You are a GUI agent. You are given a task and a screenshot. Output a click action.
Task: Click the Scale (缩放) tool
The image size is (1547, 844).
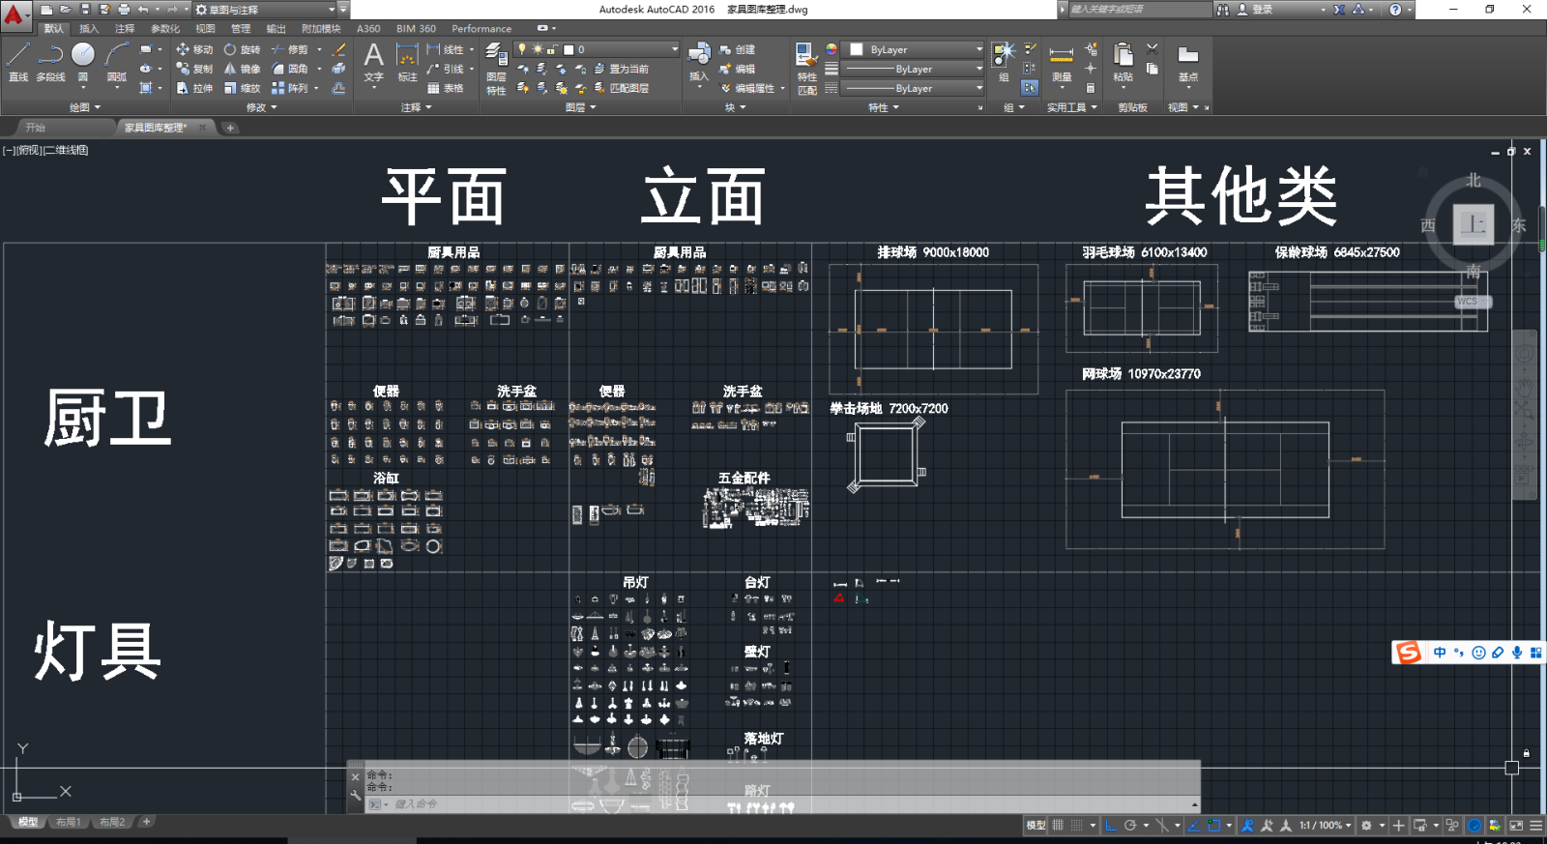tap(242, 88)
